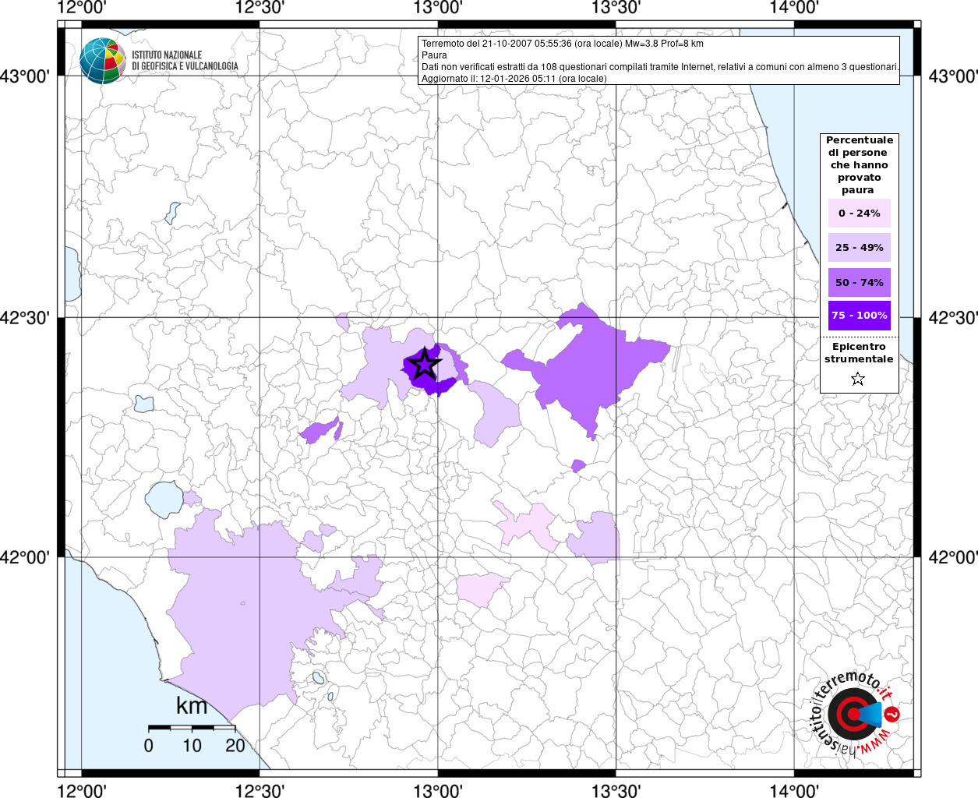Image resolution: width=978 pixels, height=798 pixels.
Task: Click the 'Percentuale di persone' legend title
Action: (x=860, y=165)
